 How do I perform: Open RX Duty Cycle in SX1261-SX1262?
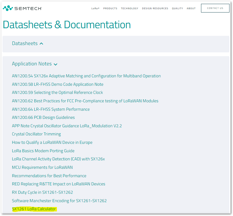tap(43, 192)
